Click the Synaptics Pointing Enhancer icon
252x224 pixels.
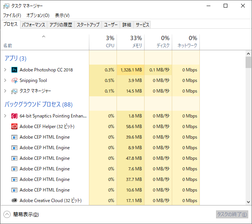pos(14,116)
